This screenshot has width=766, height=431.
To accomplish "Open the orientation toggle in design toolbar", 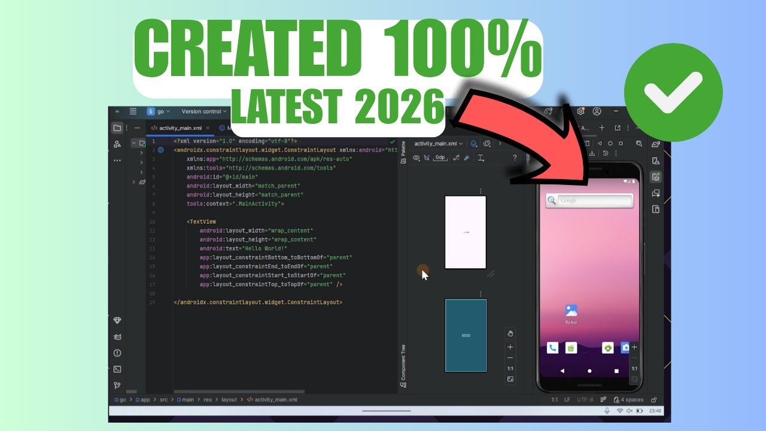I will pos(487,144).
